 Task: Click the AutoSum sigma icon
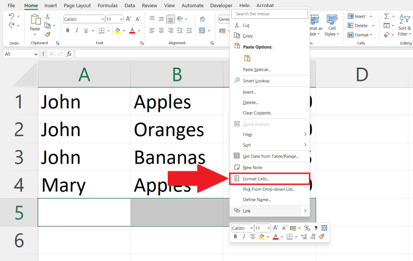[x=386, y=16]
